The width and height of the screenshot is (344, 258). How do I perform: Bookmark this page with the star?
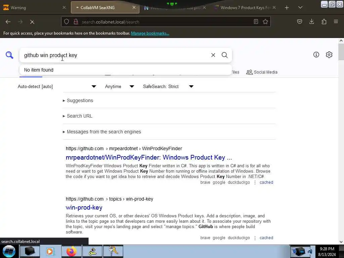265,21
